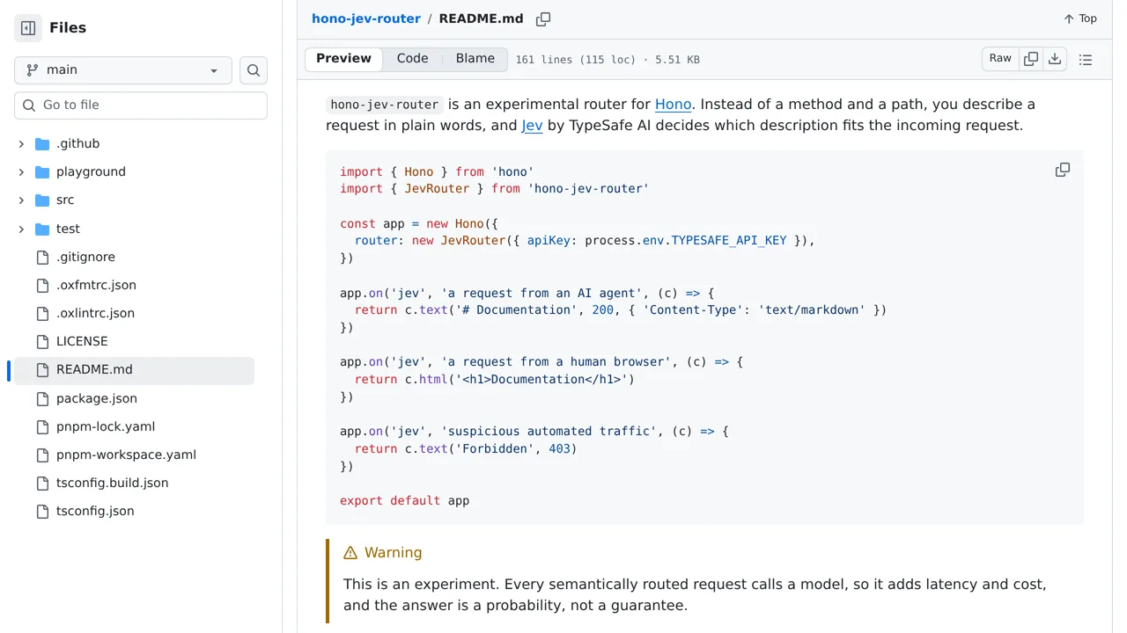
Task: Copy the code block contents icon
Action: [1063, 170]
